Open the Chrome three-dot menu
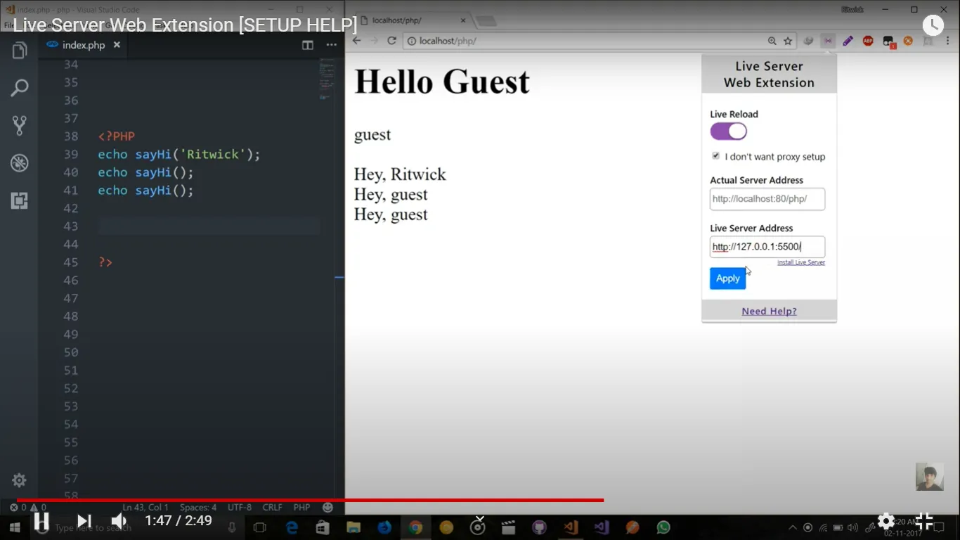960x540 pixels. click(x=948, y=41)
